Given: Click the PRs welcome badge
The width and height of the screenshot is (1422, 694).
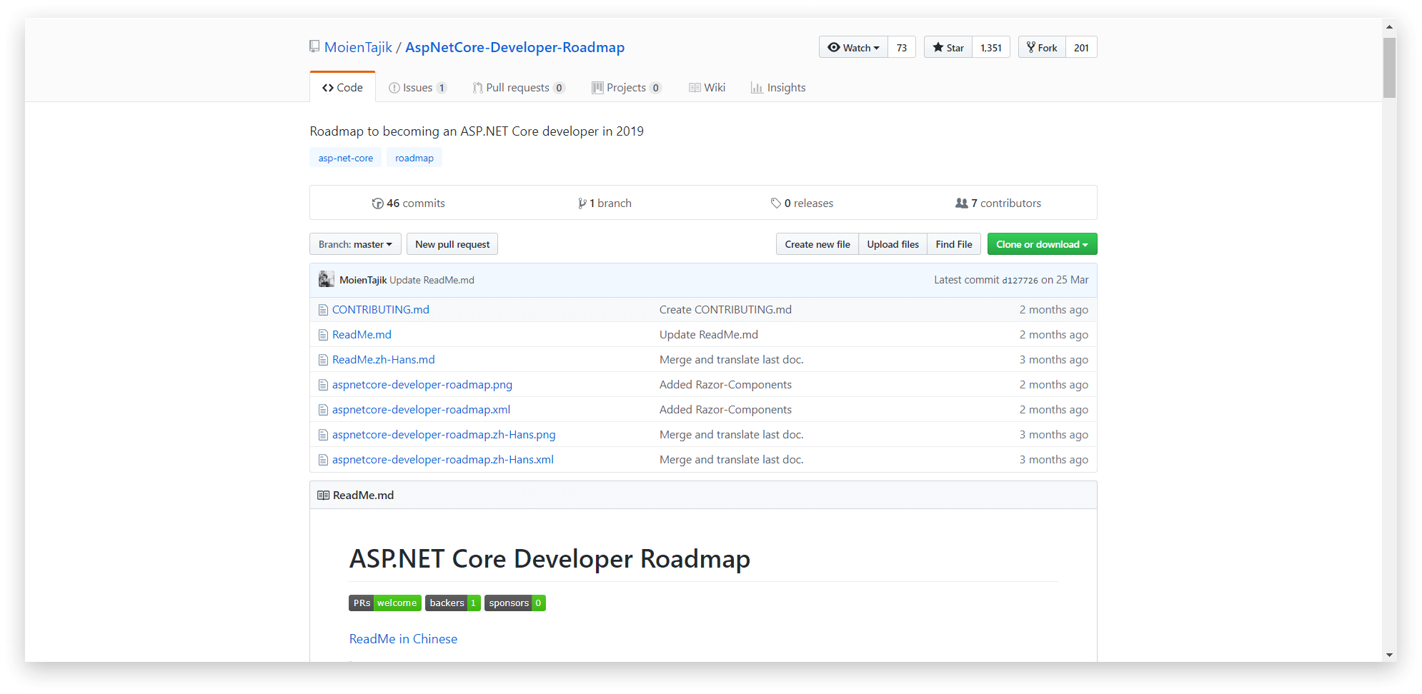Looking at the screenshot, I should click(384, 603).
